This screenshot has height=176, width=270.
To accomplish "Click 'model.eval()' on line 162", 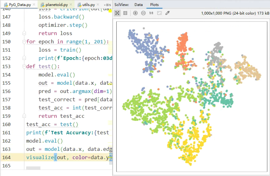I will pyautogui.click(x=45, y=141).
